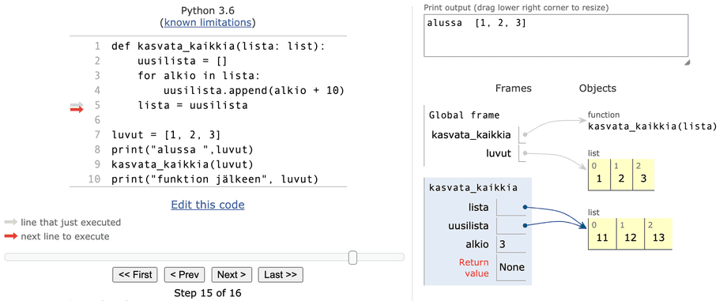This screenshot has height=301, width=727.
Task: Click the pointer dot beside lista in the kasvata_kaikkia frame
Action: (x=525, y=207)
